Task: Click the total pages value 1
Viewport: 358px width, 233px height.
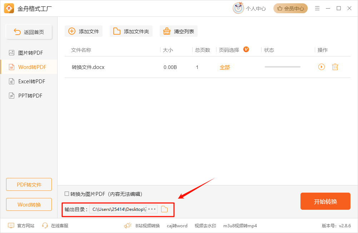Action: 197,68
